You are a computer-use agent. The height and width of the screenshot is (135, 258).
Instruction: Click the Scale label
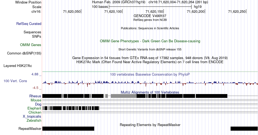point(37,7)
